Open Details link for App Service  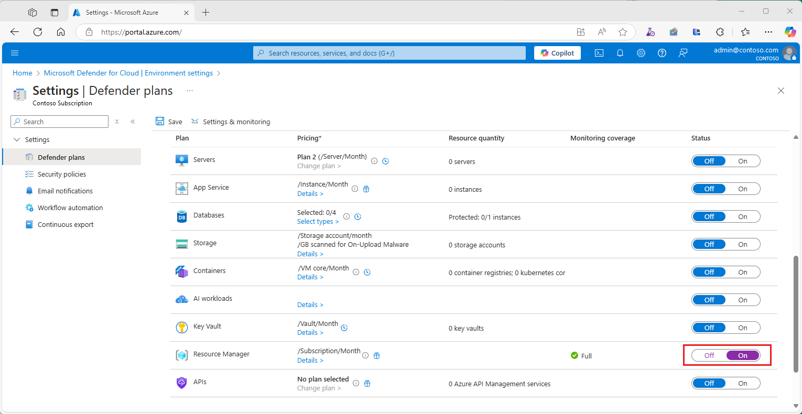click(310, 194)
